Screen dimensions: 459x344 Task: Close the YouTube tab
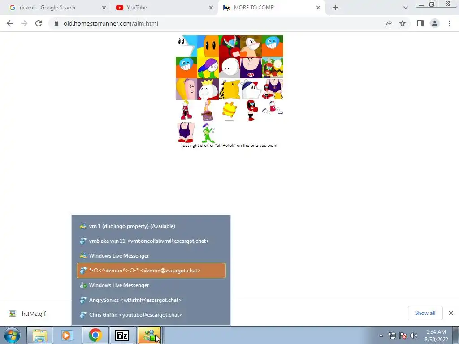(211, 8)
